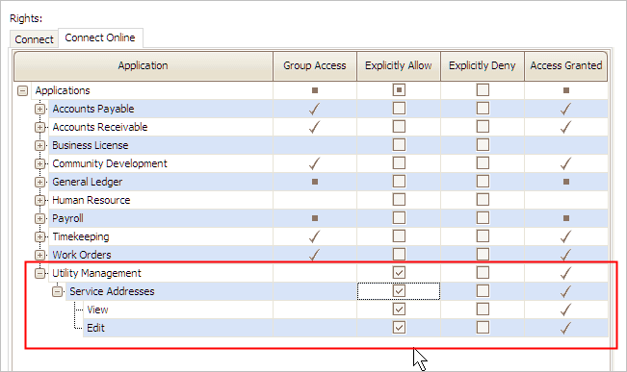Viewport: 627px width, 372px height.
Task: Check Explicitly Allow for Timekeeping
Action: [399, 236]
